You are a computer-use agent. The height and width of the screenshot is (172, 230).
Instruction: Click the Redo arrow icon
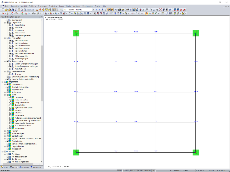tap(33, 10)
